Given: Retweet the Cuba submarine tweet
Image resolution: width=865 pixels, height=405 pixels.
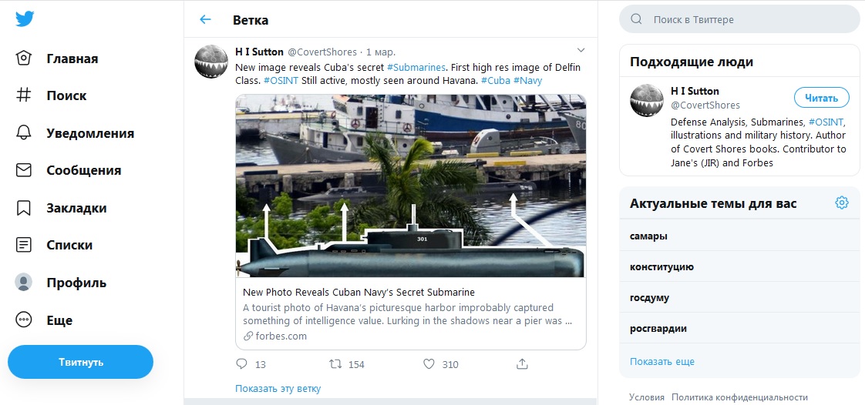Looking at the screenshot, I should (336, 363).
